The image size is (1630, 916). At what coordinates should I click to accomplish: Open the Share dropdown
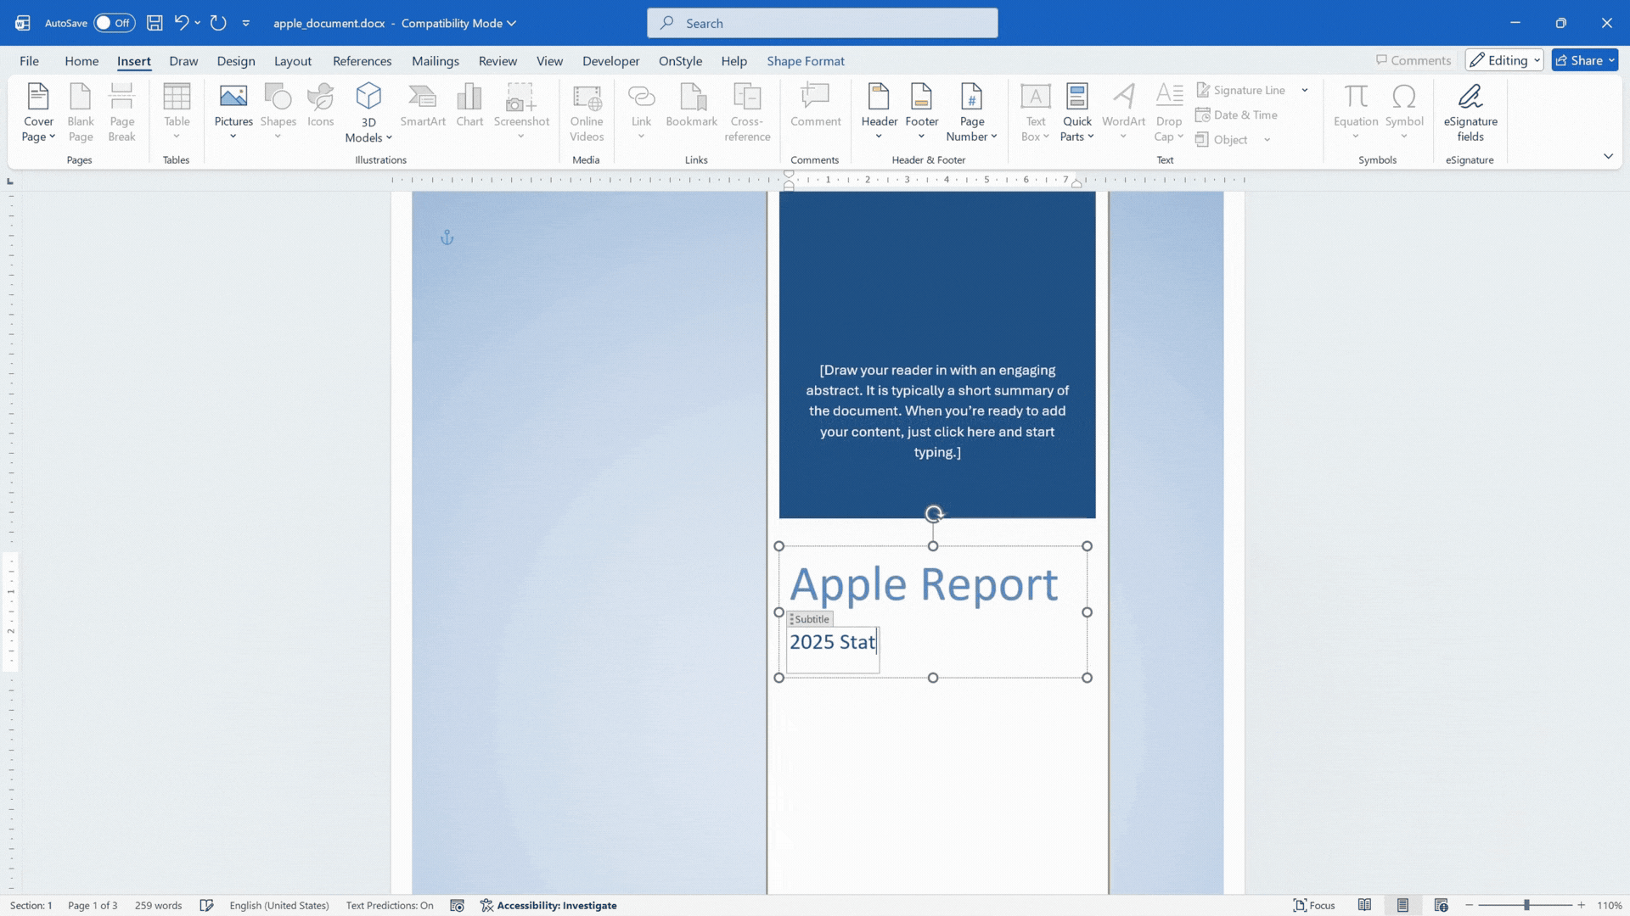pyautogui.click(x=1585, y=60)
